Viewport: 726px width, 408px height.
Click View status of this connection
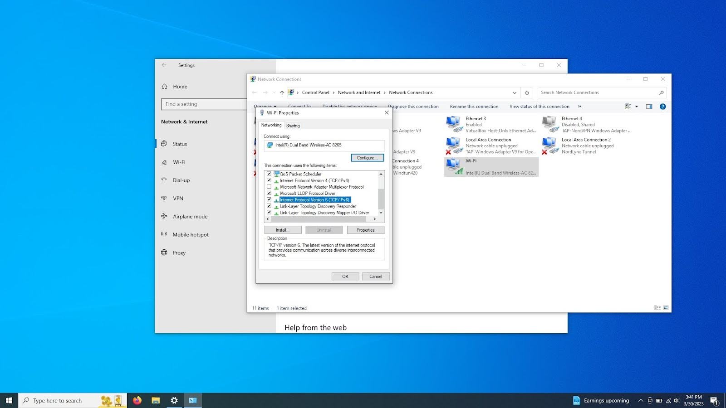tap(539, 107)
